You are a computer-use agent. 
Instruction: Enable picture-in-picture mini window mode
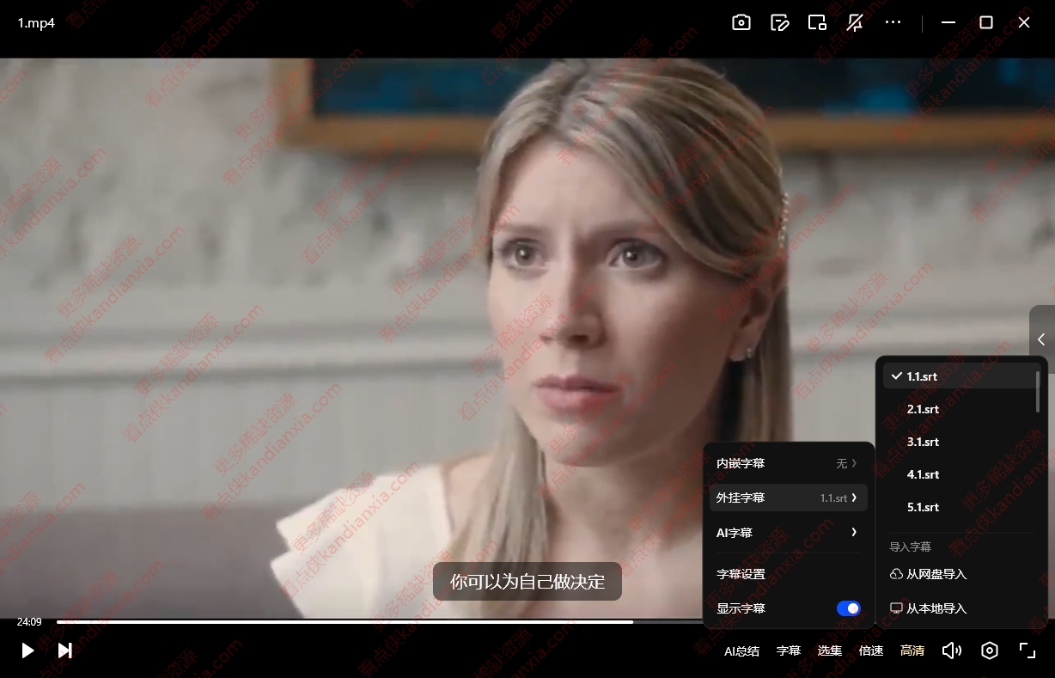(817, 23)
